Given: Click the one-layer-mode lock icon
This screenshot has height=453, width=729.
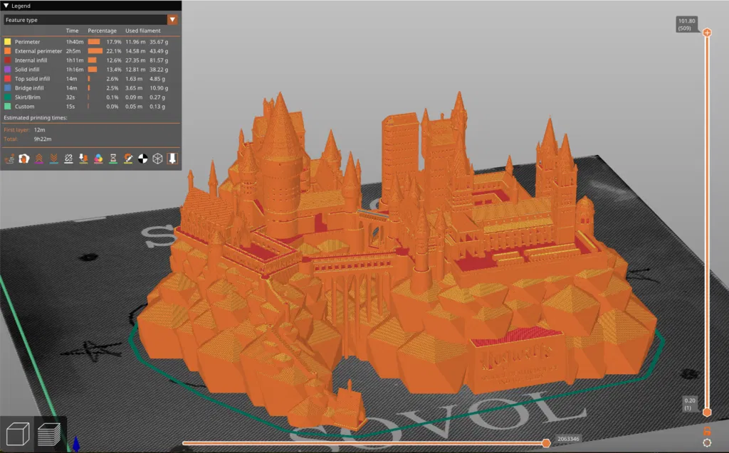Looking at the screenshot, I should (707, 431).
